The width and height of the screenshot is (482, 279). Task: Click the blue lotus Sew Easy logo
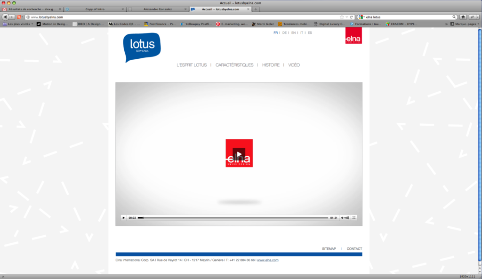pos(142,47)
